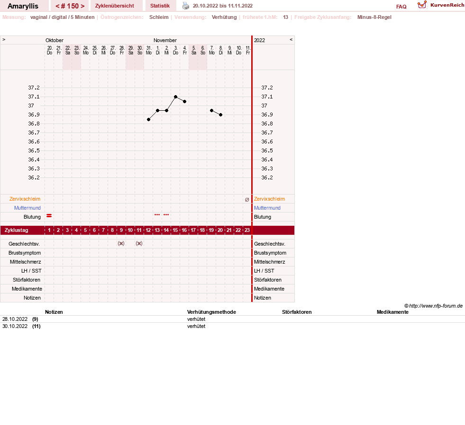The width and height of the screenshot is (465, 425).
Task: Click the date range 20.10.2022 bis 11.11.2022
Action: pyautogui.click(x=223, y=6)
